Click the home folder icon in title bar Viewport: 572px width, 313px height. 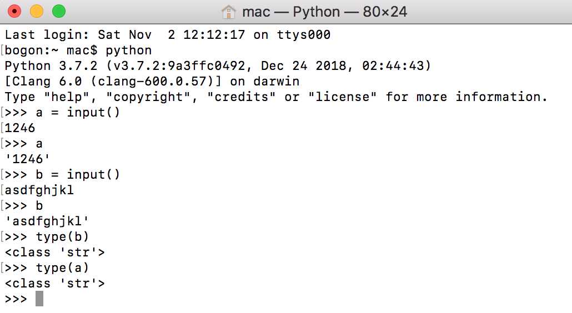[228, 12]
